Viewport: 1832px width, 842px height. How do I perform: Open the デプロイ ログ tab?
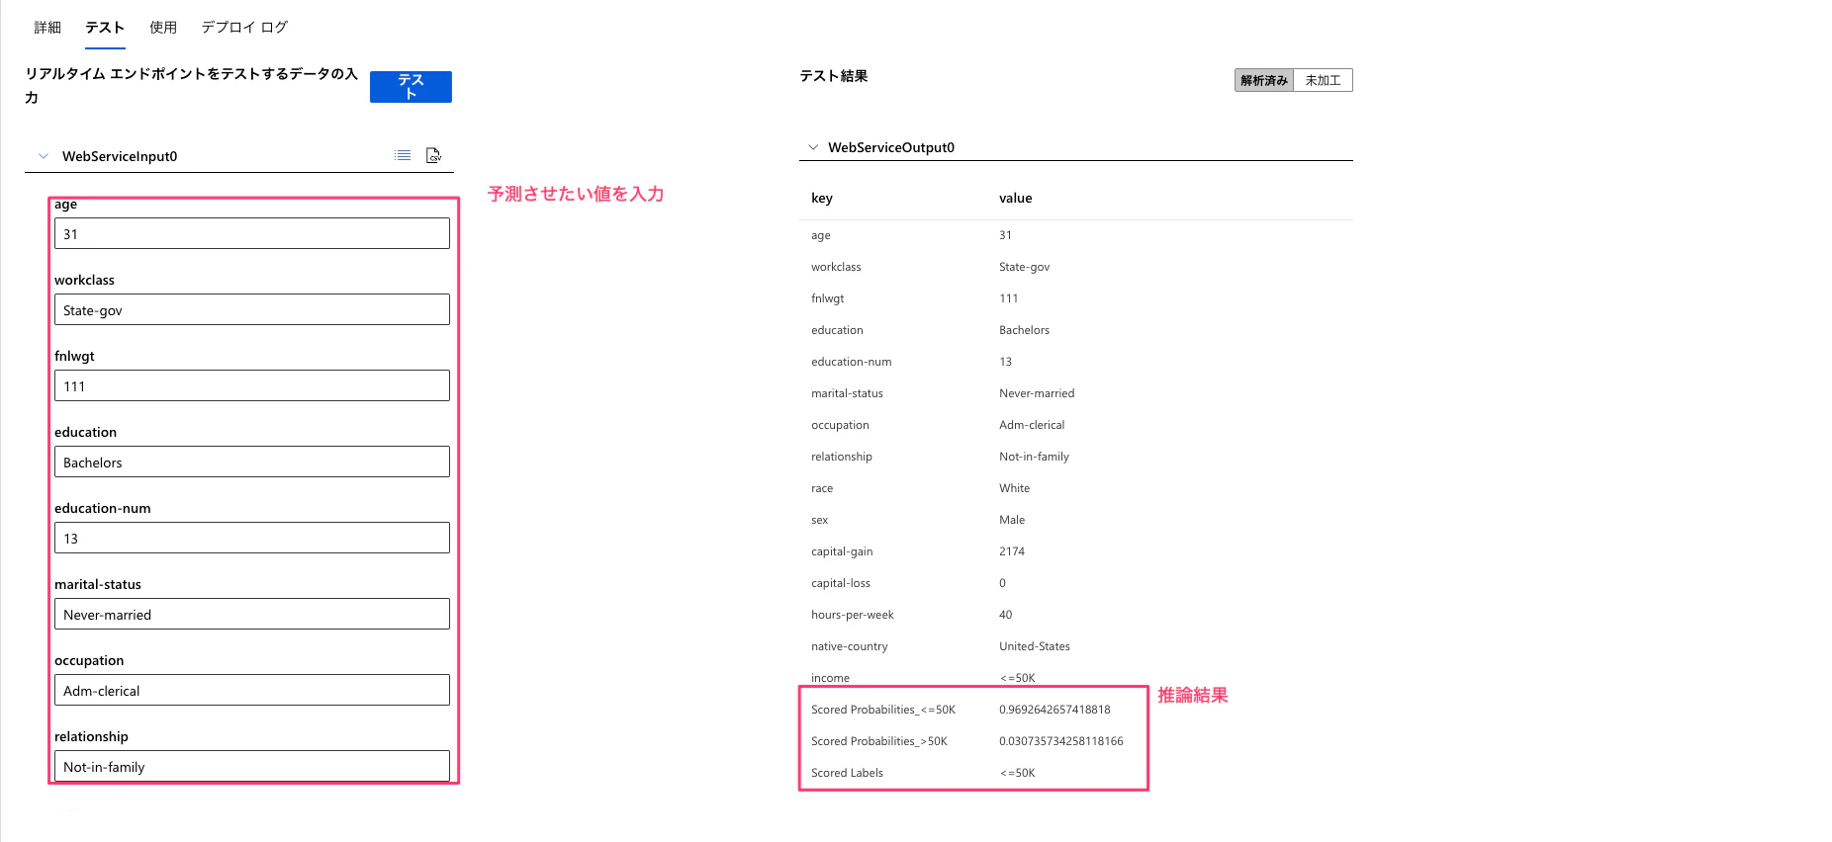244,28
